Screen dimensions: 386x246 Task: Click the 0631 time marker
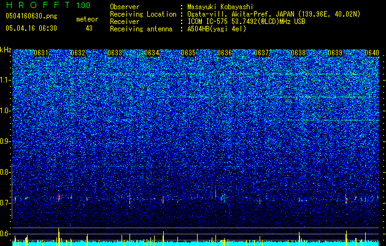coord(41,53)
